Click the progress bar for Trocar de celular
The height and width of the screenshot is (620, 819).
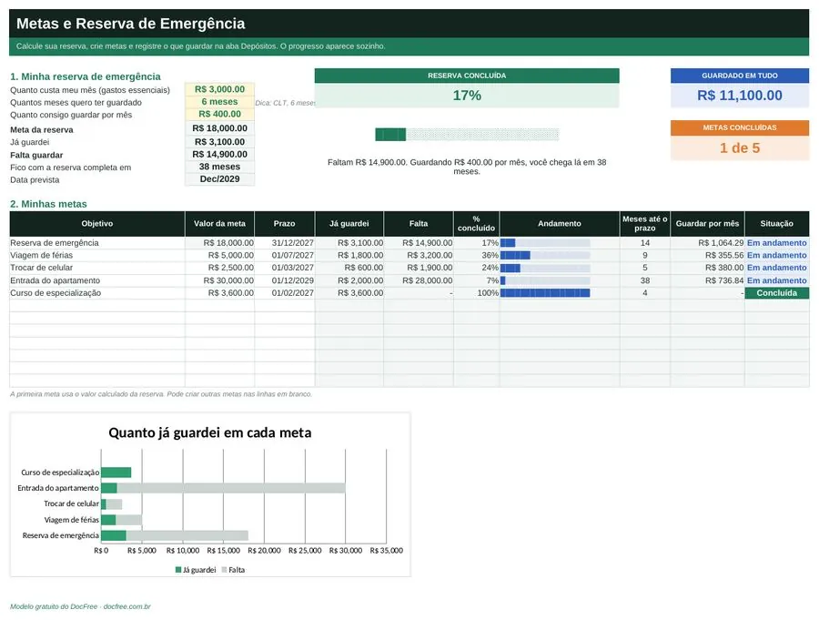click(x=545, y=268)
